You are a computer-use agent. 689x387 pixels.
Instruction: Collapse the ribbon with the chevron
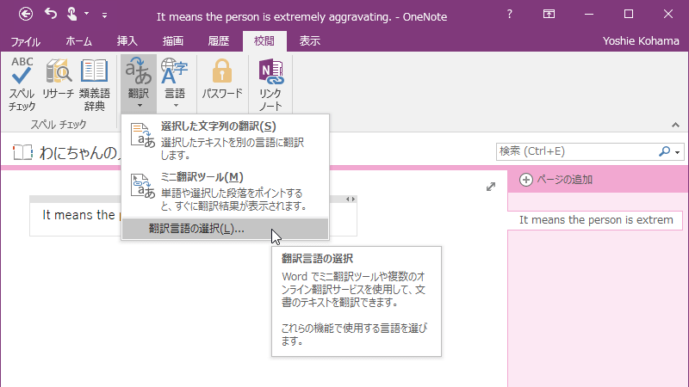click(675, 125)
